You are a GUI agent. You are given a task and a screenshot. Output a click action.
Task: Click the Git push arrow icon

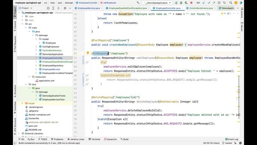click(x=214, y=3)
